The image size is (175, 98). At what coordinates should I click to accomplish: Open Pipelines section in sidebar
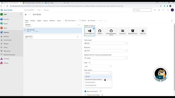pos(6,32)
